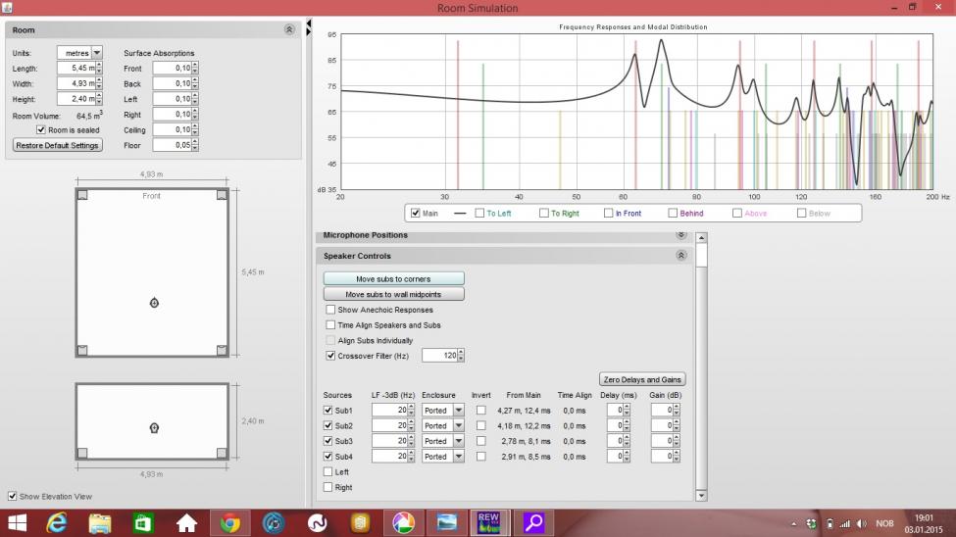This screenshot has height=537, width=956.
Task: Click the Height value field
Action: [x=76, y=99]
